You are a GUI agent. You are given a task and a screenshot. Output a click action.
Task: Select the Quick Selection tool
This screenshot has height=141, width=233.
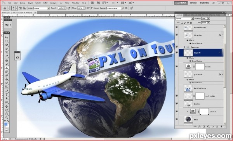[x=7, y=49]
